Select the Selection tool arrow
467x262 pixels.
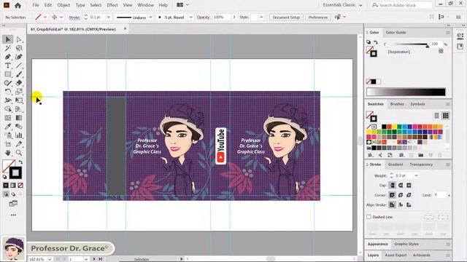point(8,39)
